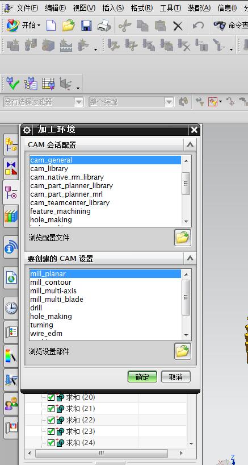Toggle the 求和 (22) checkbox
This screenshot has width=248, height=465.
(x=51, y=420)
